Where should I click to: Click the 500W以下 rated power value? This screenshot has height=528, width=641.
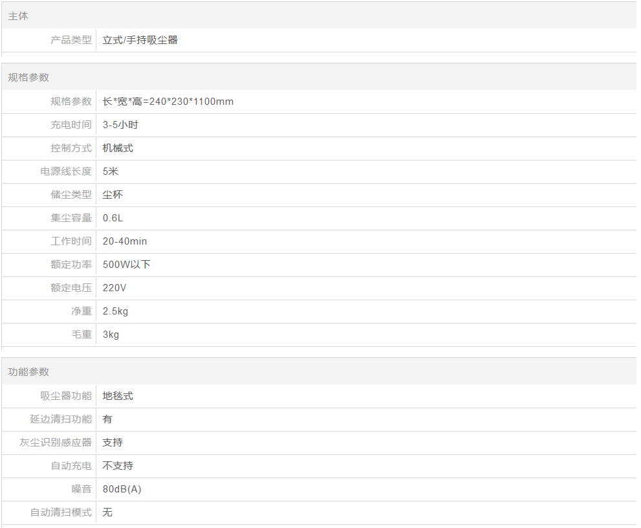tap(127, 265)
